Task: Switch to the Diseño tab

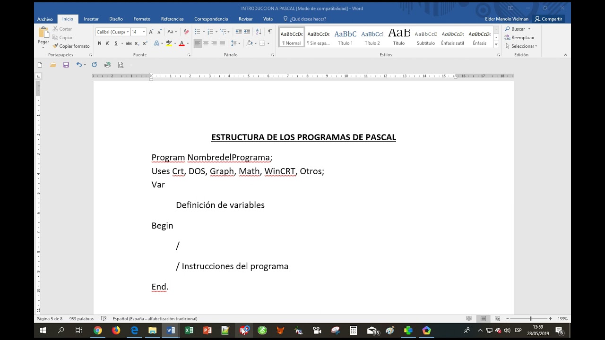Action: pyautogui.click(x=116, y=19)
